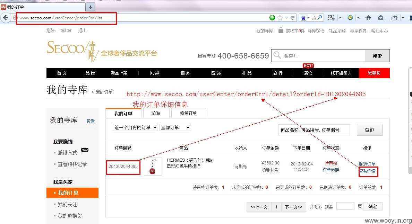Bookmark this page with the star icon

coord(280,18)
